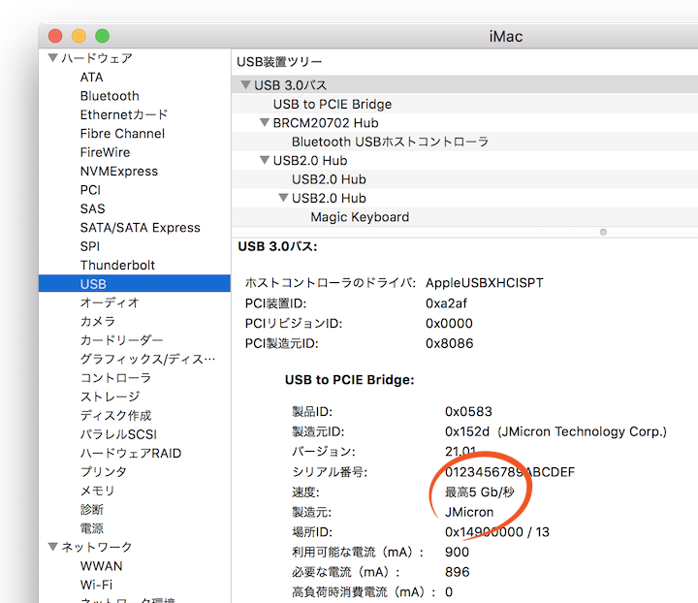Screen dimensions: 698x603
Task: Open ストレージ in the sidebar
Action: [x=110, y=397]
